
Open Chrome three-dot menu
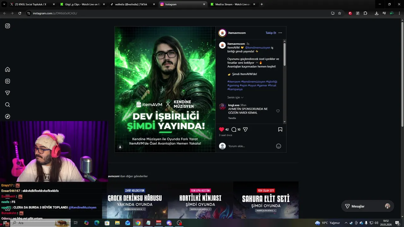399,13
